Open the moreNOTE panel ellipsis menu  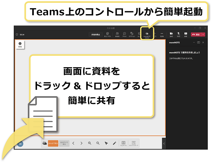pyautogui.click(x=194, y=42)
